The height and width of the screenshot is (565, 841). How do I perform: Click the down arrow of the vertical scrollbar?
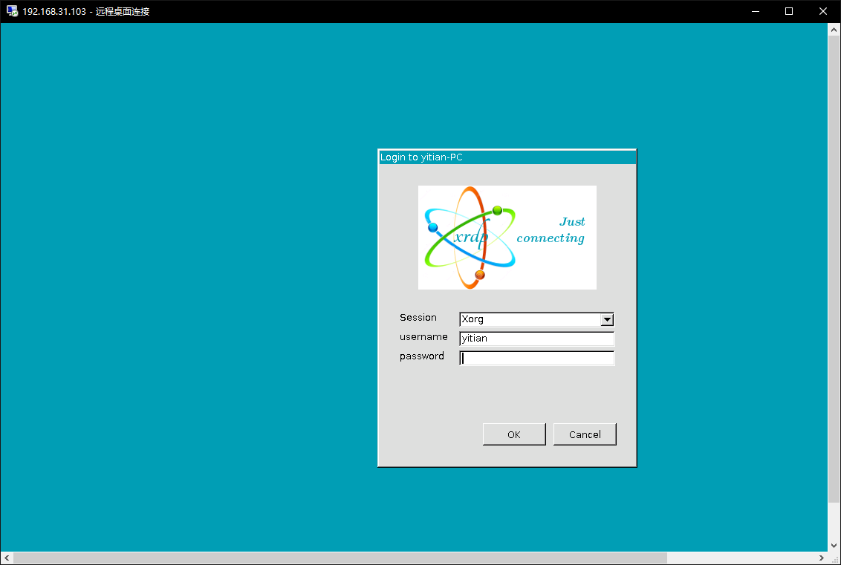coord(834,544)
